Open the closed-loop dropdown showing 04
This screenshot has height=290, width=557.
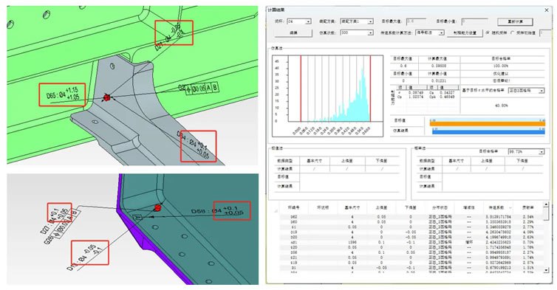point(298,21)
